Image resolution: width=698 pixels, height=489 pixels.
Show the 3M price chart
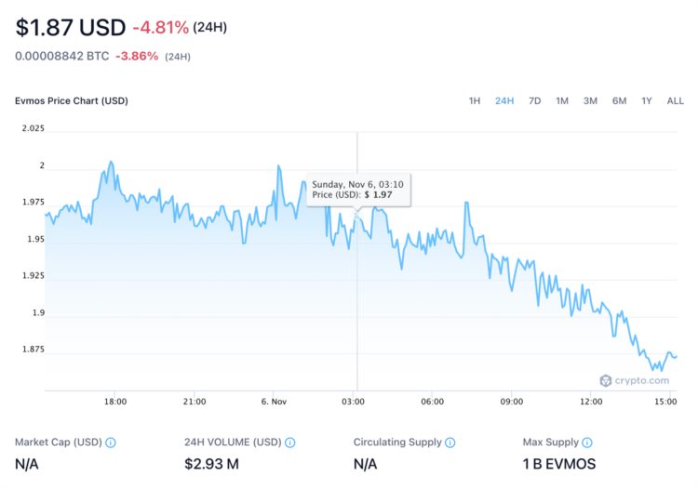tap(590, 100)
